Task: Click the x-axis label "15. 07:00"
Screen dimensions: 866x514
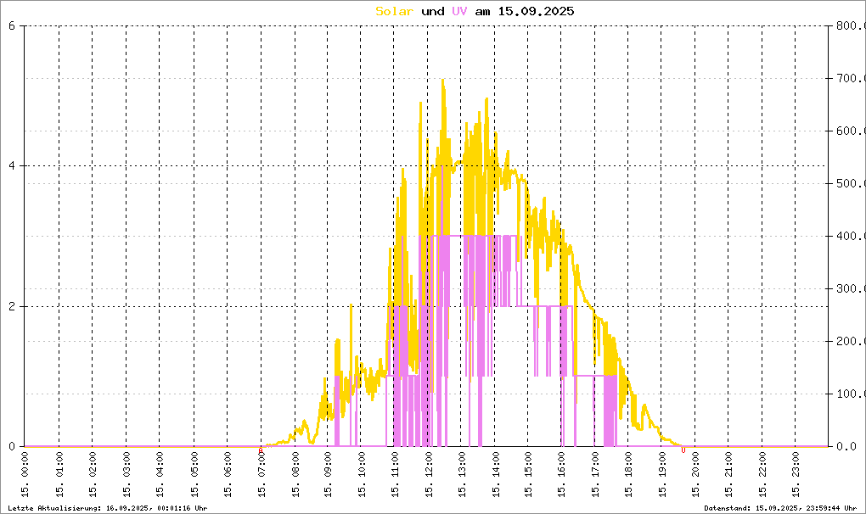Action: (261, 475)
